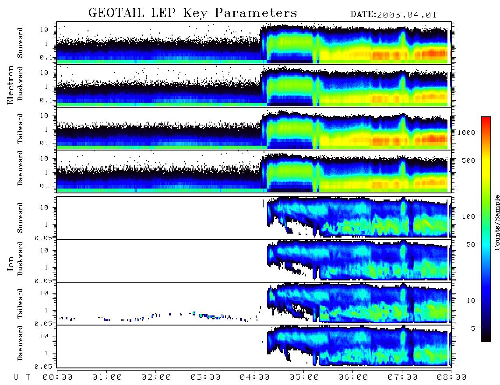This screenshot has width=500, height=385.
Task: Select the 05:00 time tick label
Action: pos(304,377)
